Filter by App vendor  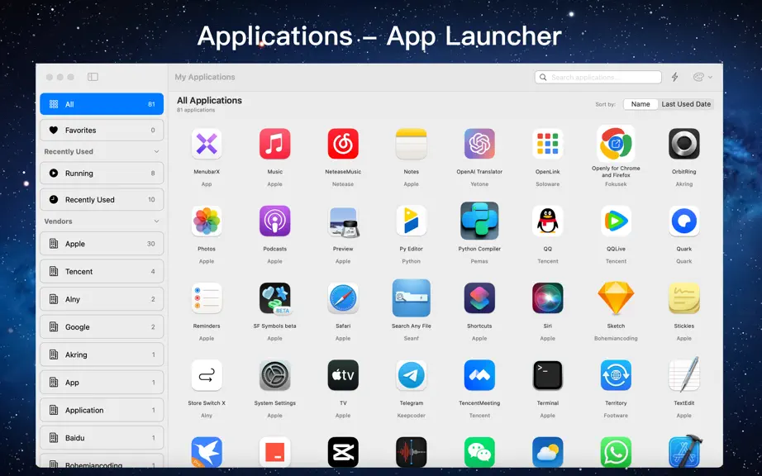[x=102, y=383]
